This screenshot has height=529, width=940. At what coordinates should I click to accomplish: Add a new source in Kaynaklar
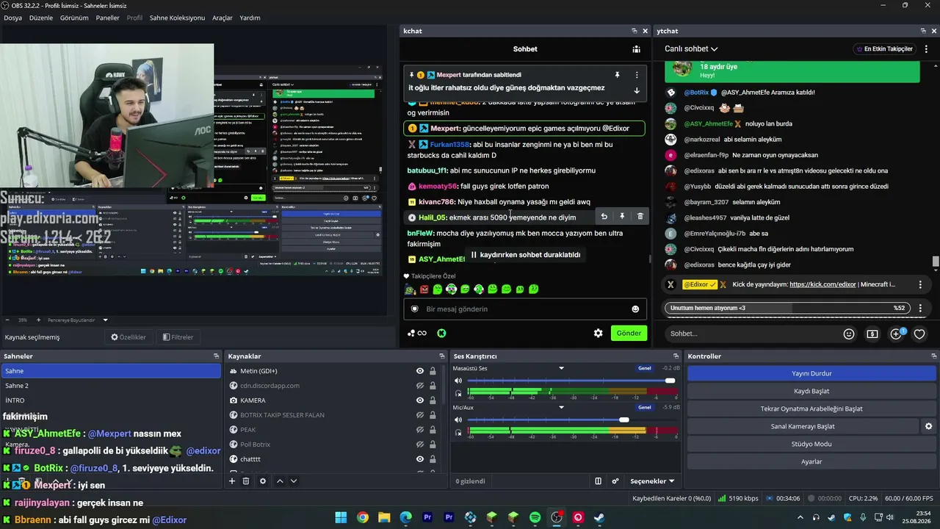(x=232, y=481)
